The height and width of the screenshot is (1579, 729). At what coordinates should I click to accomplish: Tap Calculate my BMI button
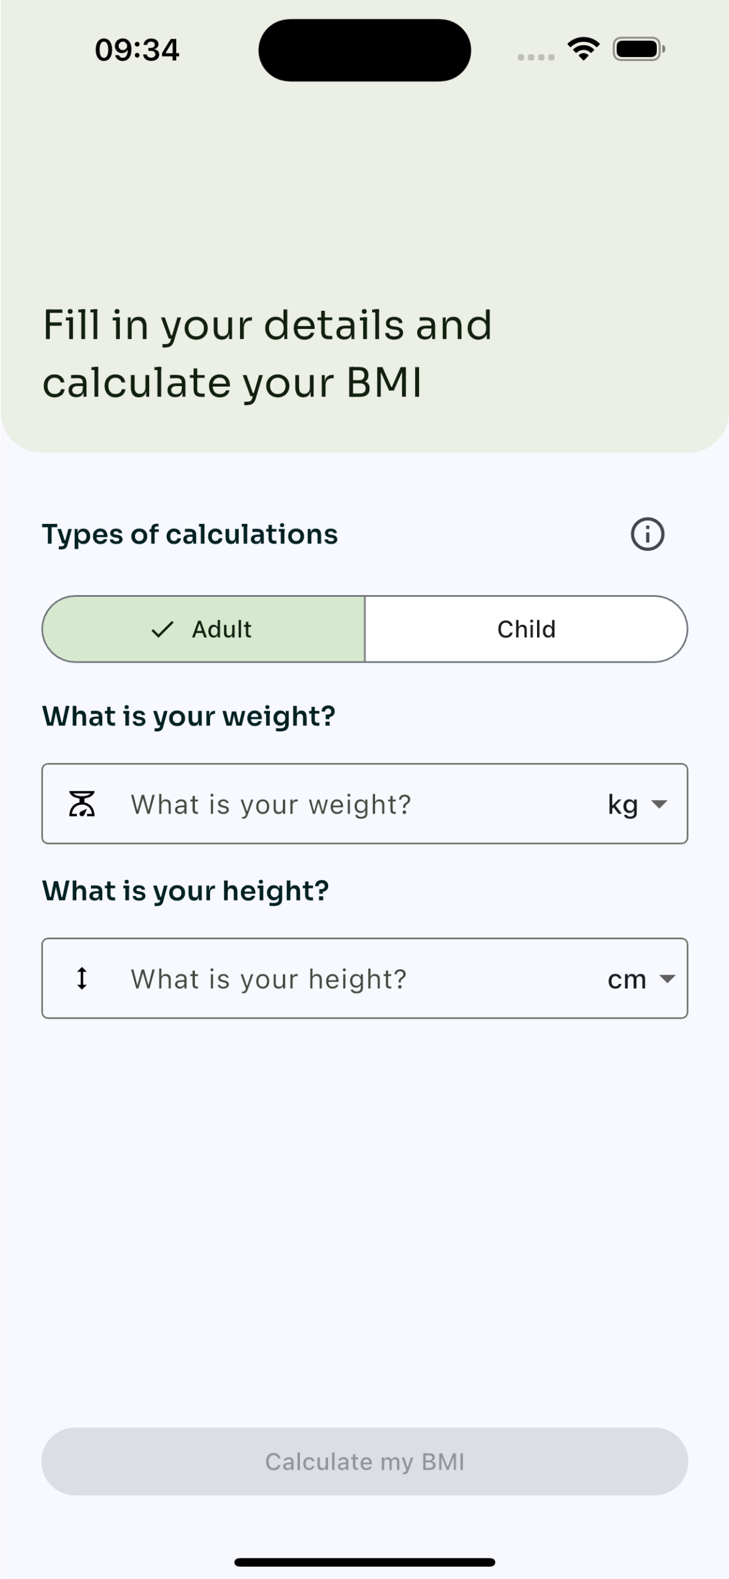point(365,1462)
